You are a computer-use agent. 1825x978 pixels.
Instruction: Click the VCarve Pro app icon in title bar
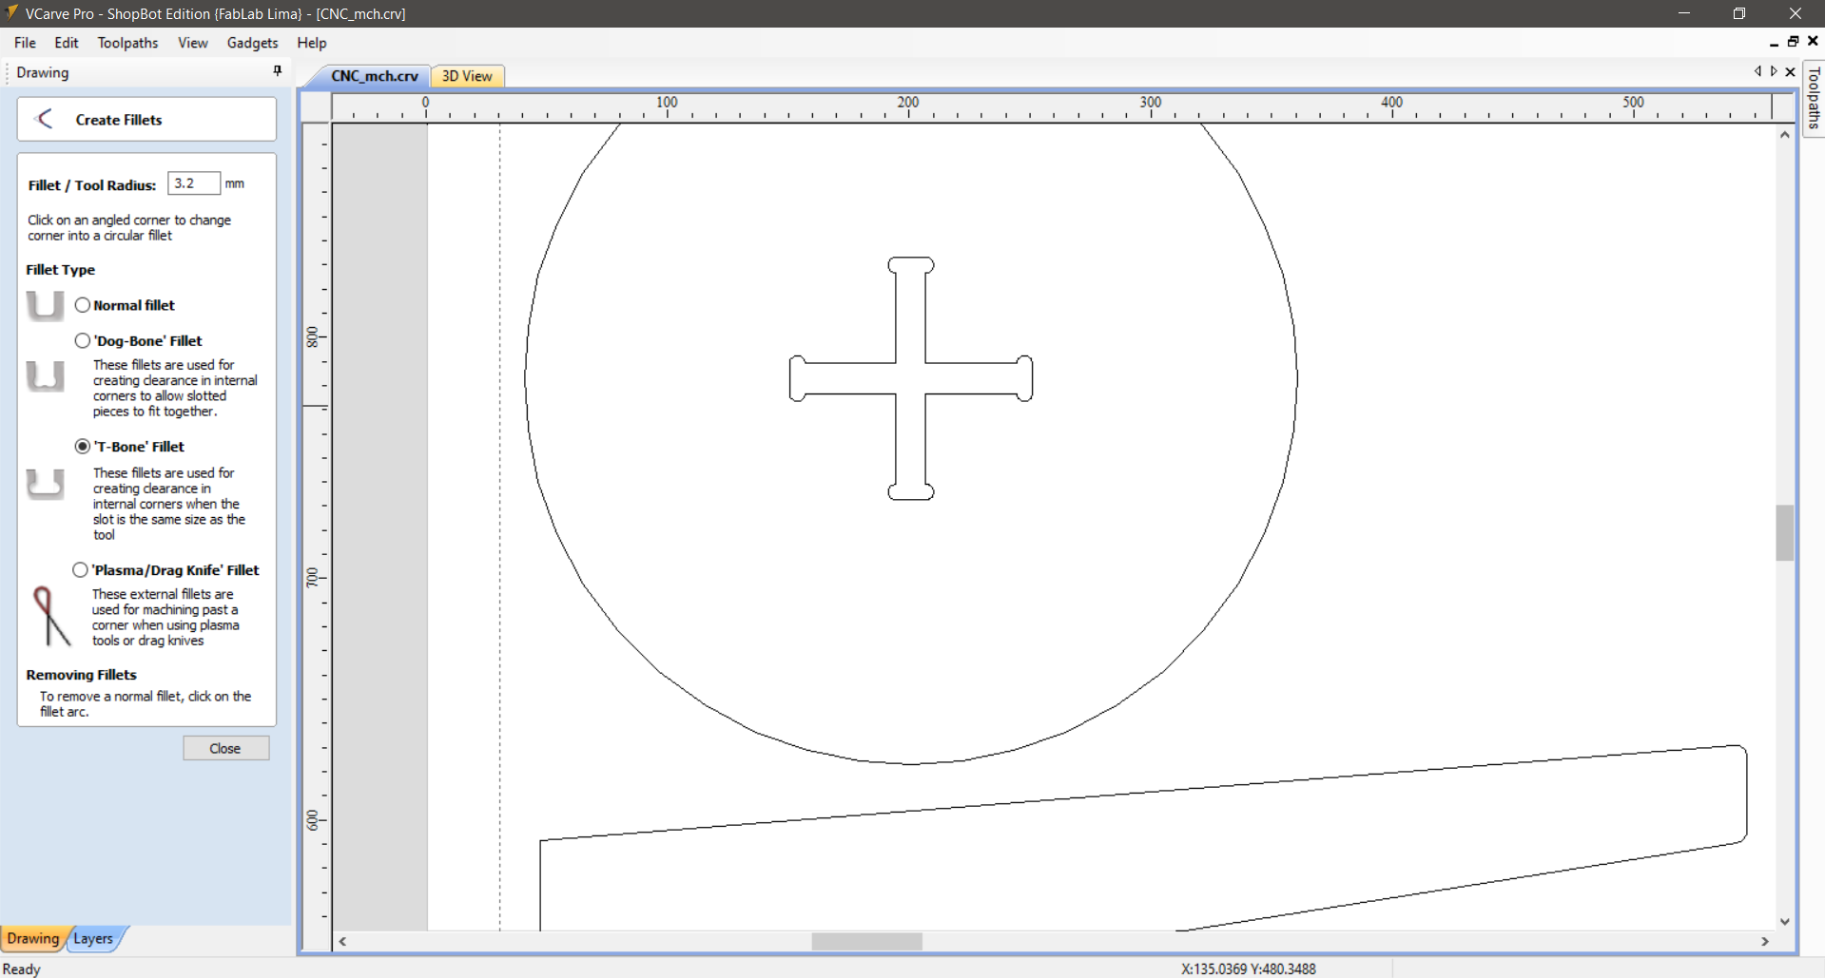(11, 12)
